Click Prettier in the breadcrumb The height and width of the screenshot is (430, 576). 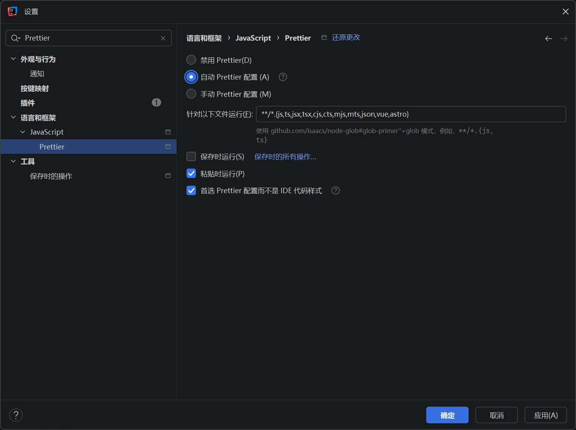pyautogui.click(x=298, y=38)
